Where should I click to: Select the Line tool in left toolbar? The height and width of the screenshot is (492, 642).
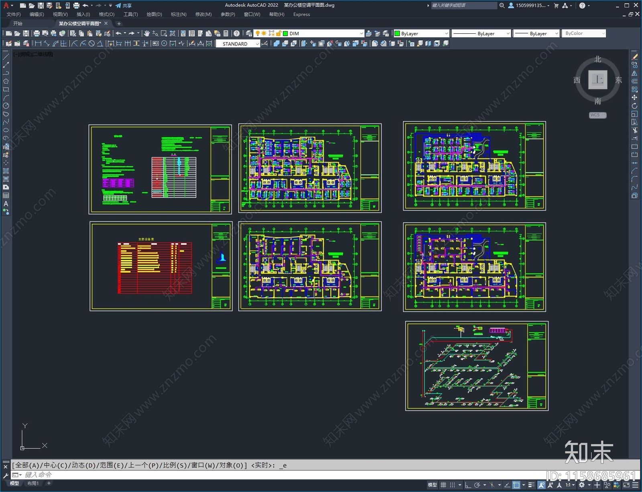click(x=6, y=57)
